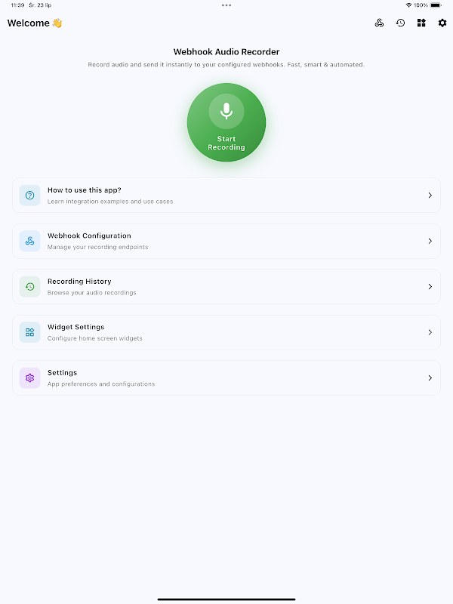The width and height of the screenshot is (453, 604).
Task: Open settings gear in top toolbar
Action: click(442, 23)
